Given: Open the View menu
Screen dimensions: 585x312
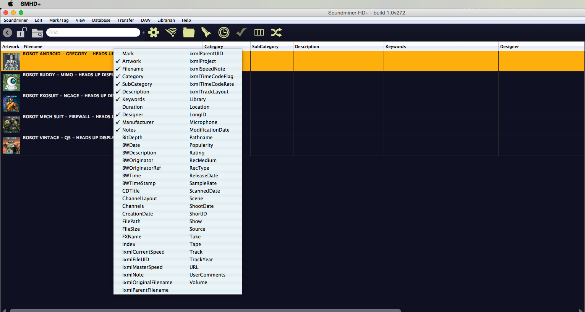Looking at the screenshot, I should [x=80, y=20].
